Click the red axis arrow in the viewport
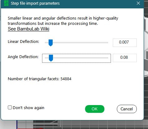Viewport: 148px width, 129px height. pos(30,128)
